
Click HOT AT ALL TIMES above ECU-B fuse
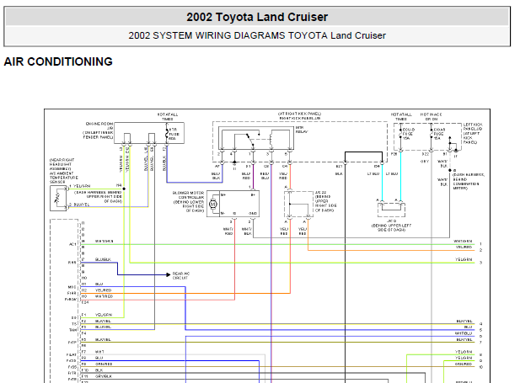[x=401, y=117]
